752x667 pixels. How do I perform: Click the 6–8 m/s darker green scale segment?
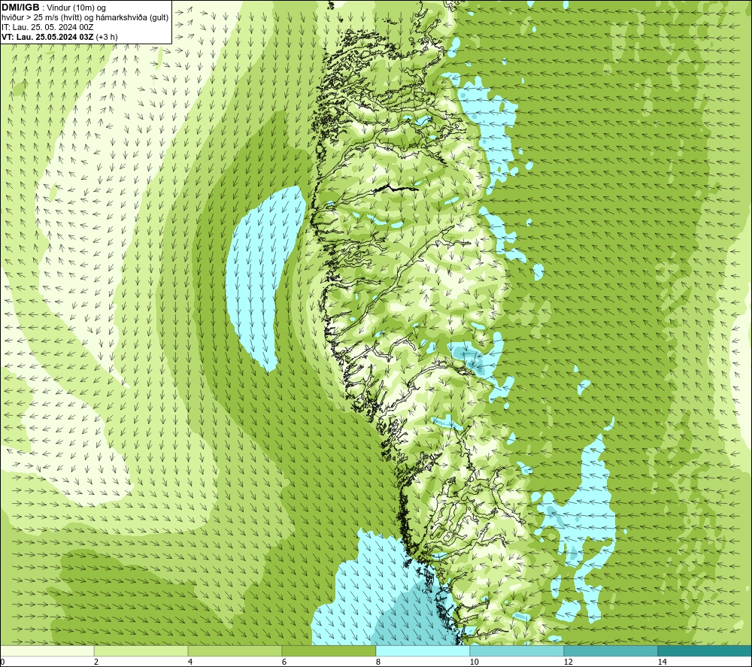(x=329, y=650)
